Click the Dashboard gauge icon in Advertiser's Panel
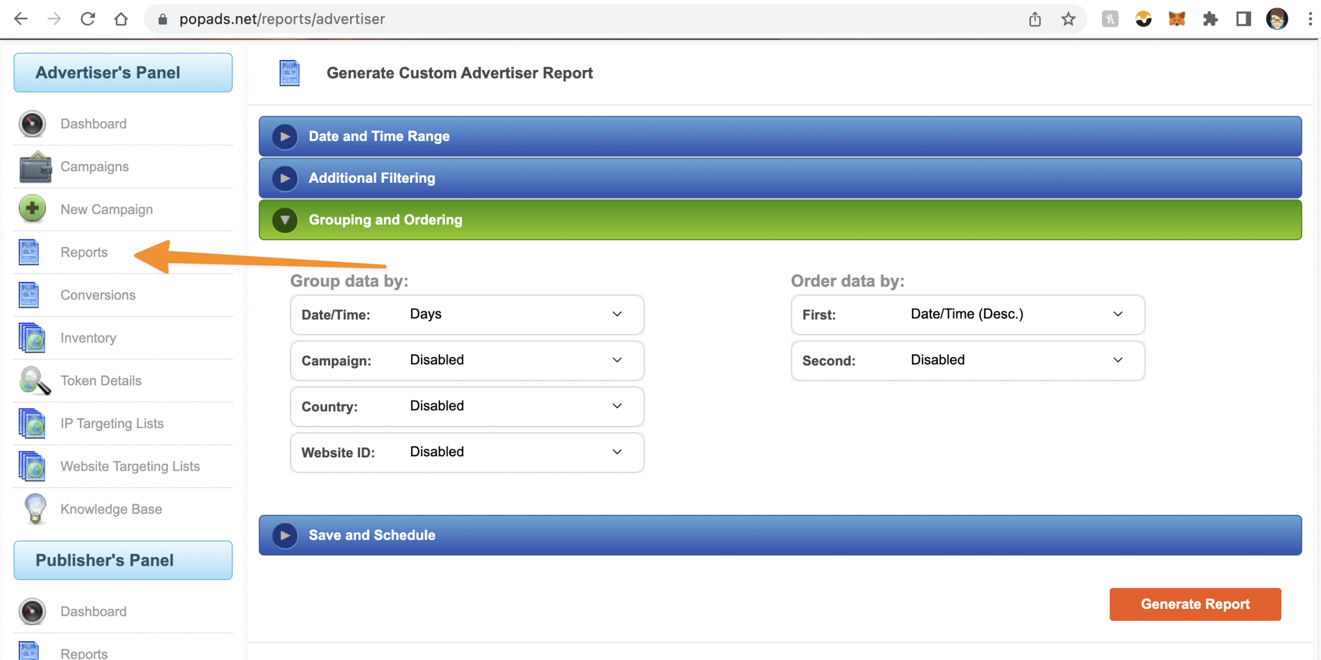1321x660 pixels. [32, 124]
